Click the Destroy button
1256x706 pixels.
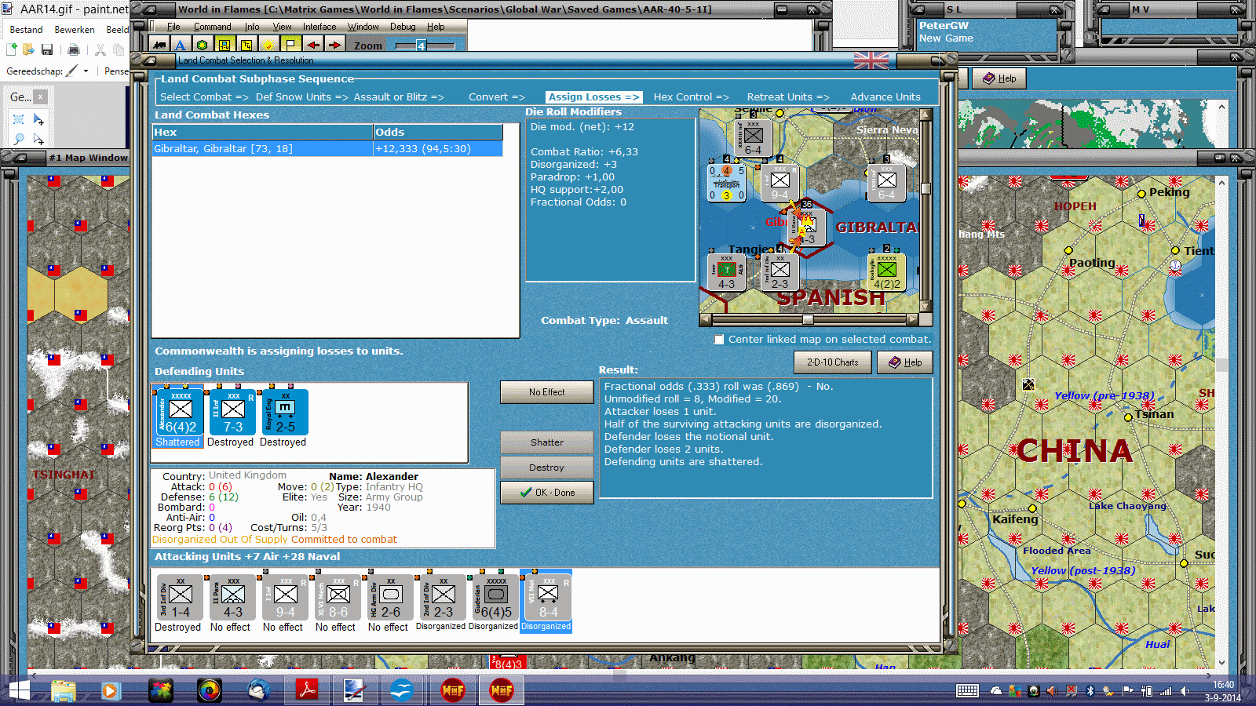546,468
